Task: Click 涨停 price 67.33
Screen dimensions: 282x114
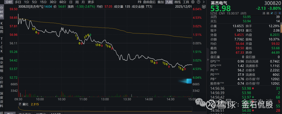Action: [240, 53]
